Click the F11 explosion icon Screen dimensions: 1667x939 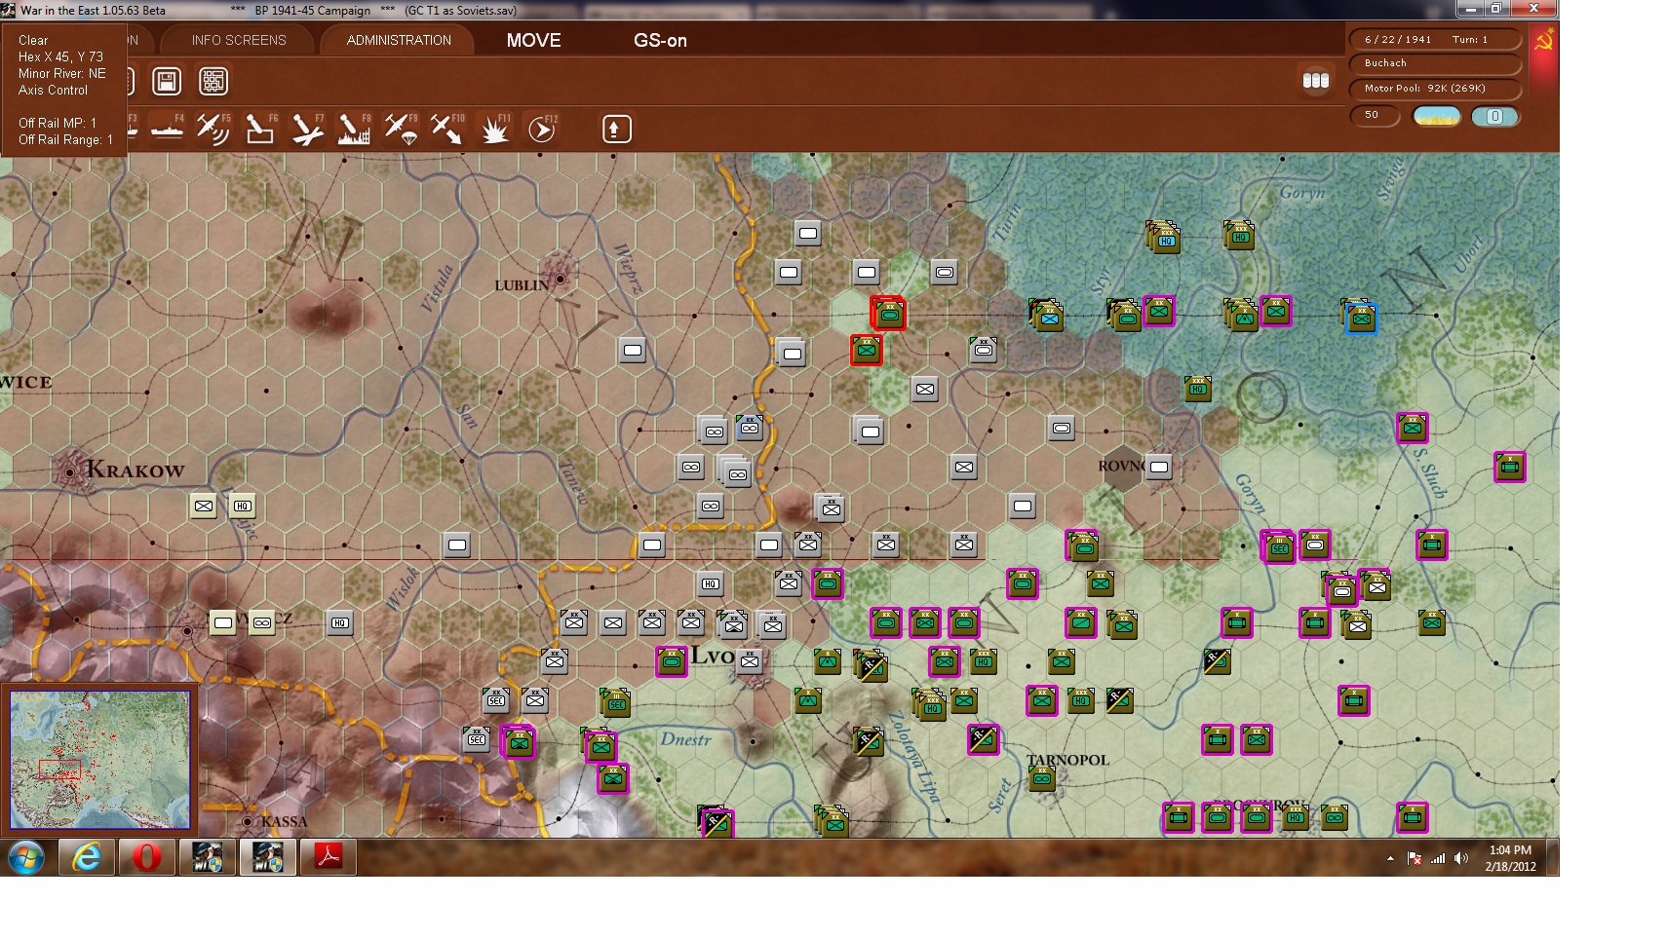coord(495,129)
